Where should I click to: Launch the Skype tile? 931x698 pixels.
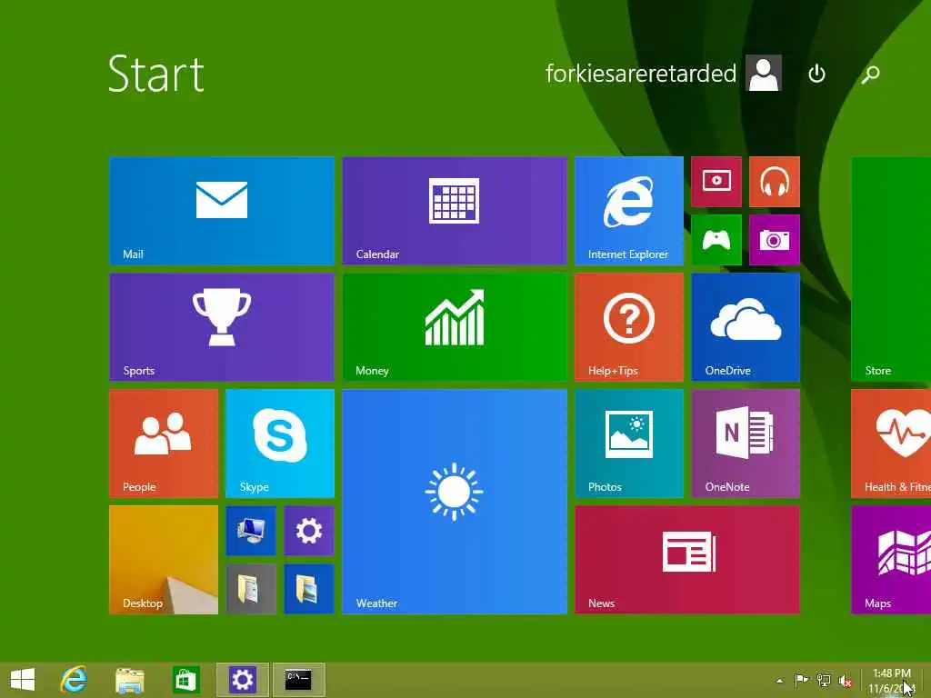point(280,444)
